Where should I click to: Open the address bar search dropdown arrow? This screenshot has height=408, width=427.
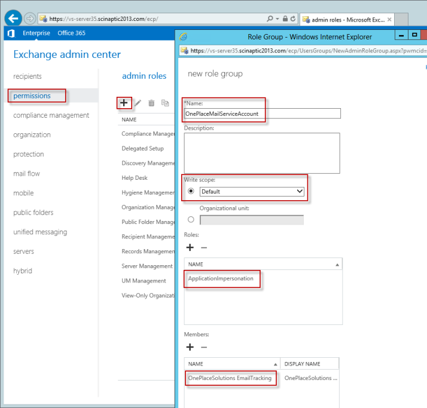coord(277,19)
